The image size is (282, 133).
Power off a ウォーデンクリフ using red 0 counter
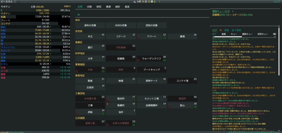[x=138, y=60]
